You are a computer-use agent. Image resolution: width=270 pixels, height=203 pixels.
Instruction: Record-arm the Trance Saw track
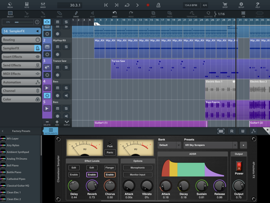tap(58, 75)
